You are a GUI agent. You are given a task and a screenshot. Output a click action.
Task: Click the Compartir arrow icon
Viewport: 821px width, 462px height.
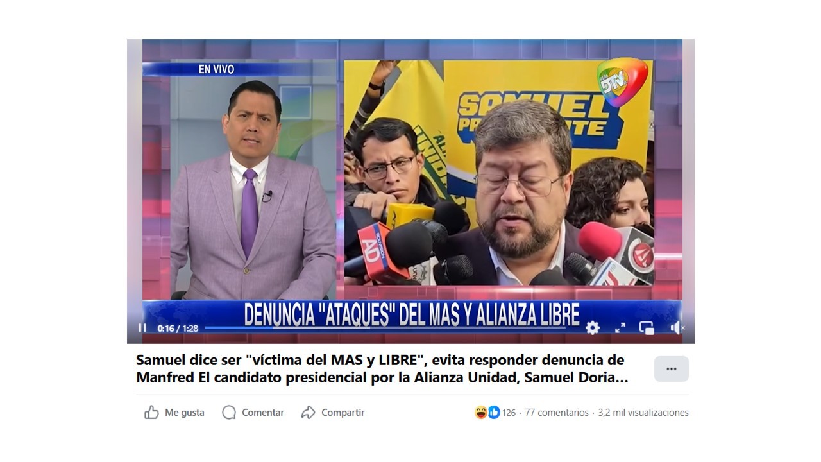coord(309,413)
